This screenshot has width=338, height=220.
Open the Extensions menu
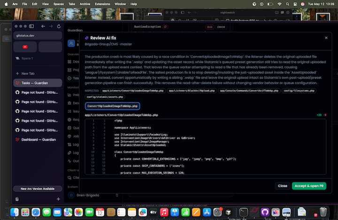coord(102,4)
